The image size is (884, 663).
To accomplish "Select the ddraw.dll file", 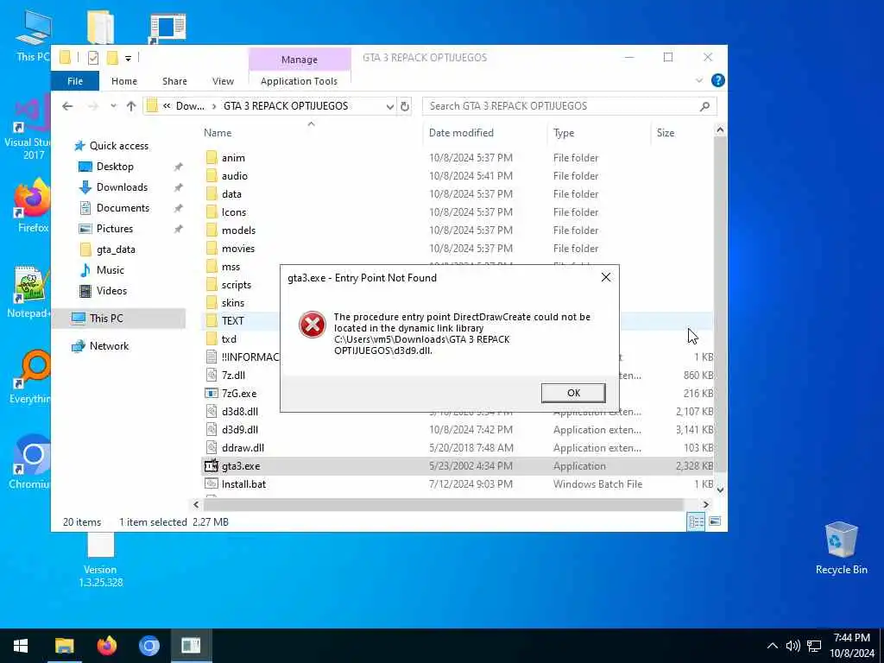I will (x=243, y=448).
